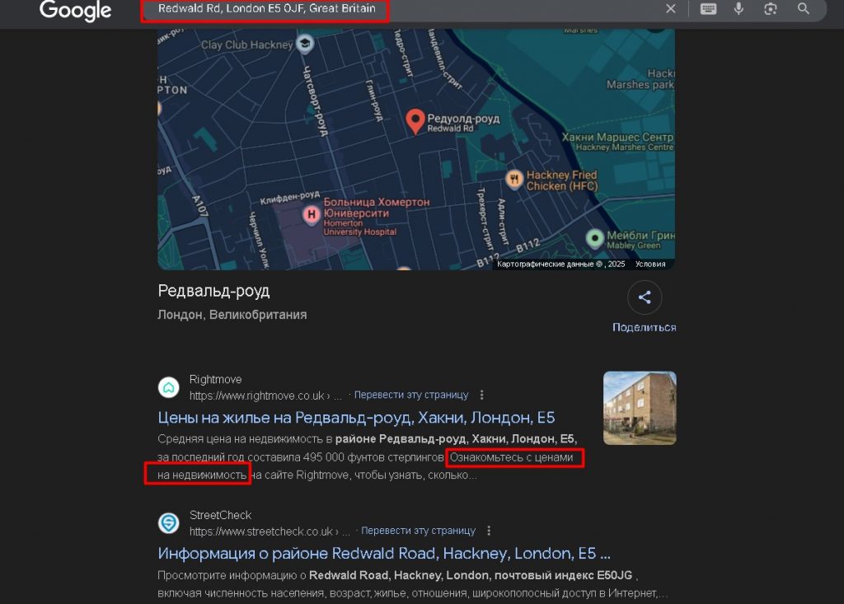Select Mabley Green park marker
Viewport: 844px width, 604px height.
pos(595,238)
